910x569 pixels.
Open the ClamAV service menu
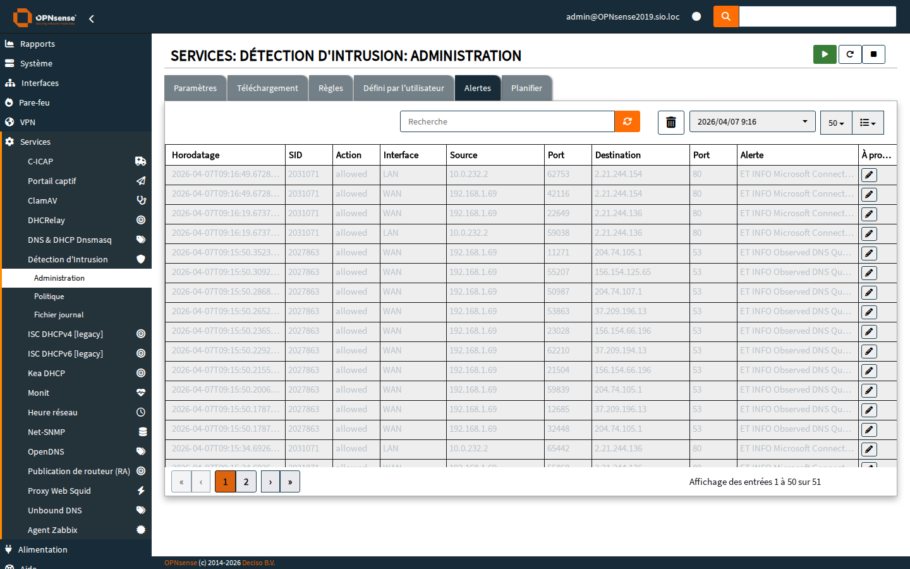click(77, 200)
